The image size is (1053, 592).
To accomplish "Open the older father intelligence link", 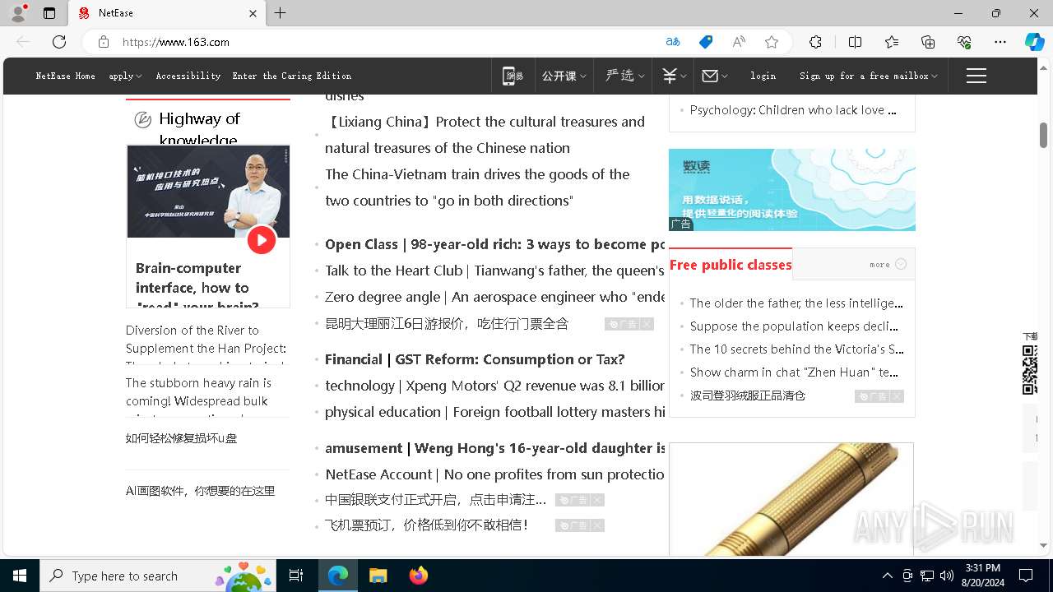I will (796, 303).
